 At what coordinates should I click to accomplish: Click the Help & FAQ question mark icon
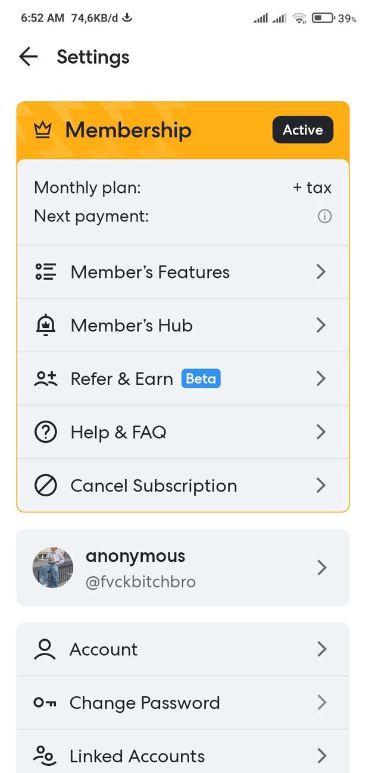click(x=45, y=432)
